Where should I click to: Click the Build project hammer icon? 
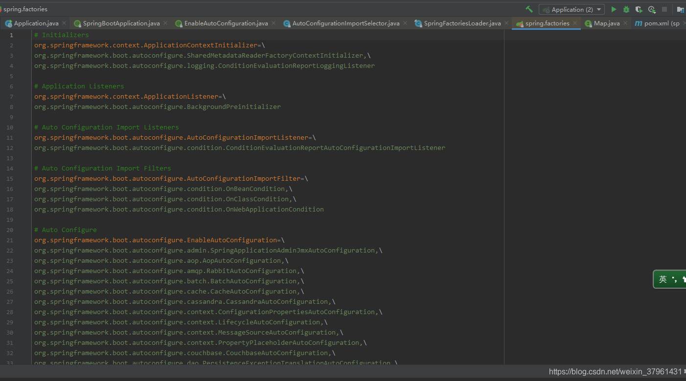pos(529,9)
